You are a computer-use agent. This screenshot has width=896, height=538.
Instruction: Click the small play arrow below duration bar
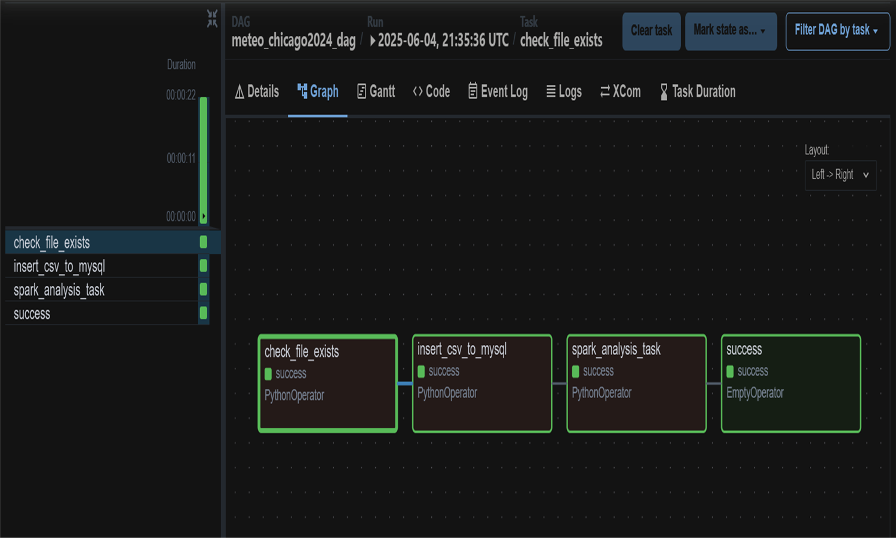(204, 216)
